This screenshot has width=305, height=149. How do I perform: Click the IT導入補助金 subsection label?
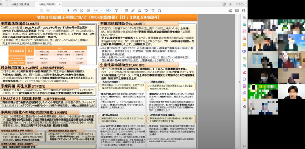click(x=110, y=115)
